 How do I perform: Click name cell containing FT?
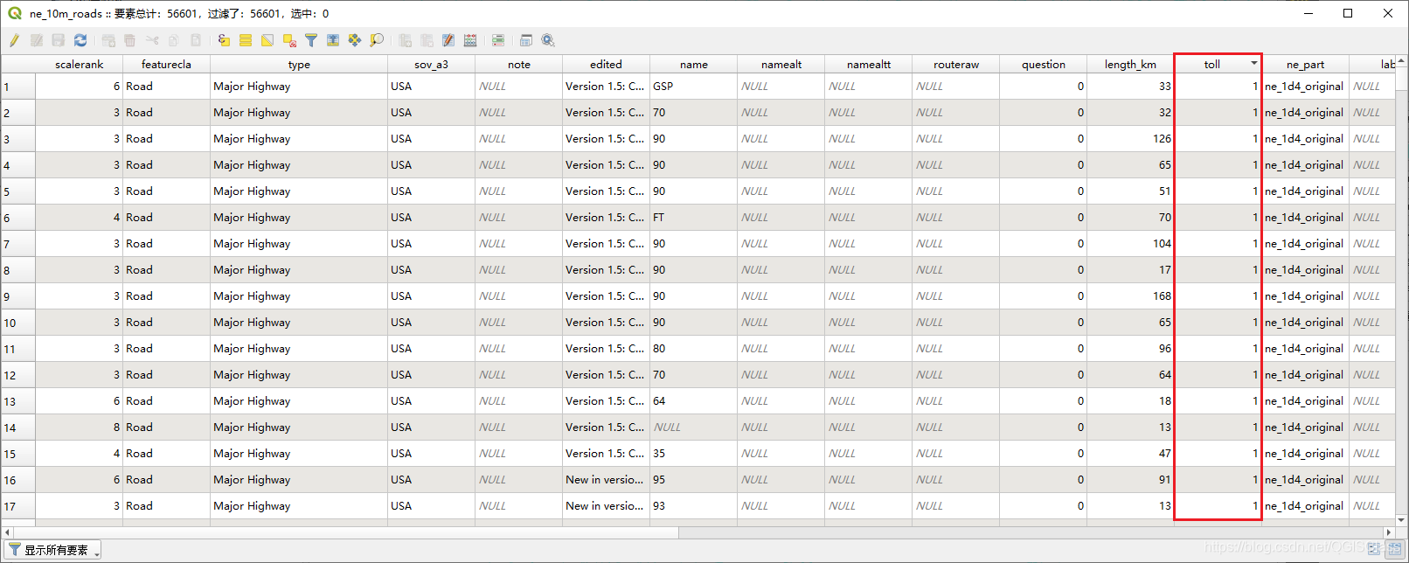(694, 218)
